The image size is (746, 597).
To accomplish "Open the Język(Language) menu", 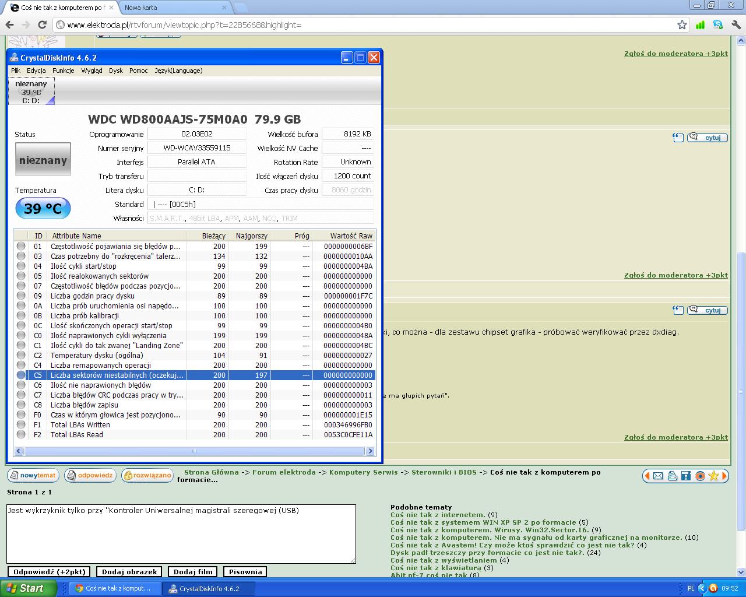I will pyautogui.click(x=178, y=71).
